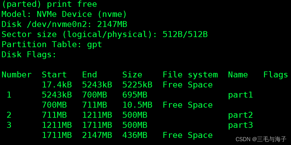The image size is (291, 145).
Task: Click the 10.5MB free space size
Action: [x=137, y=105]
